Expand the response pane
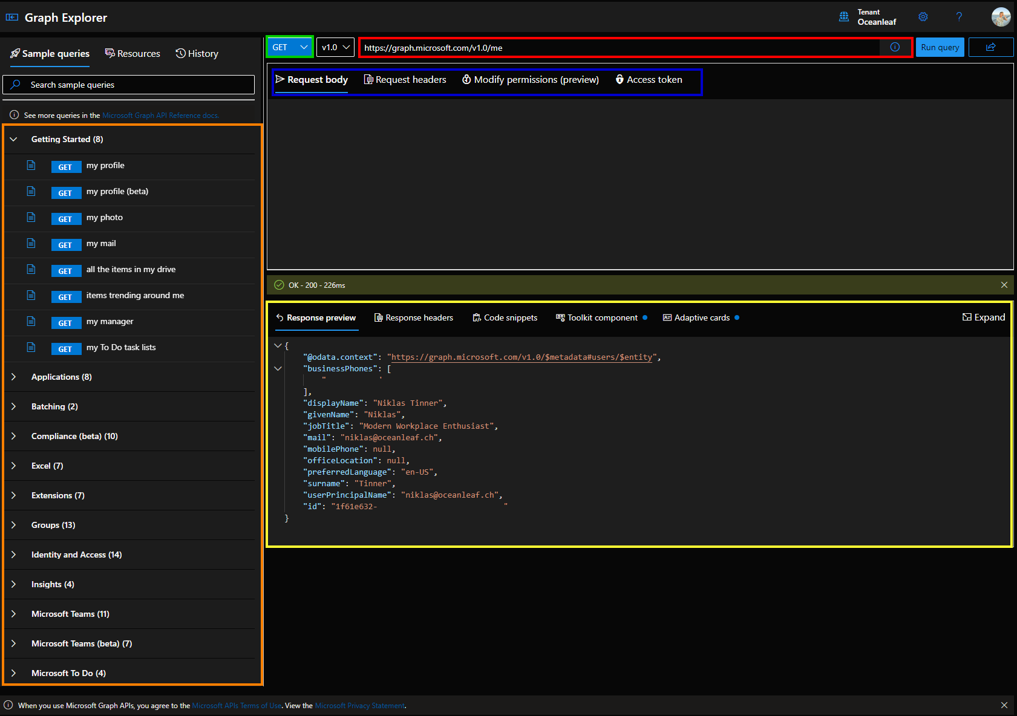The image size is (1017, 716). pyautogui.click(x=984, y=317)
